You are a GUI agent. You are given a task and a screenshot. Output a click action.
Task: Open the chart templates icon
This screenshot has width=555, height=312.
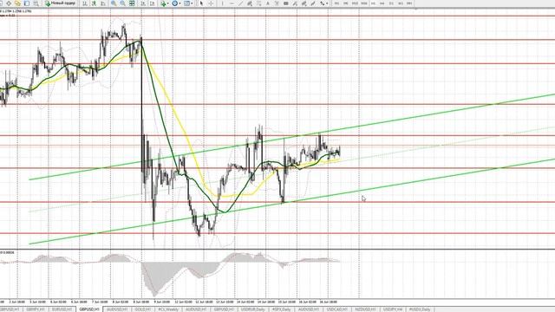[186, 3]
